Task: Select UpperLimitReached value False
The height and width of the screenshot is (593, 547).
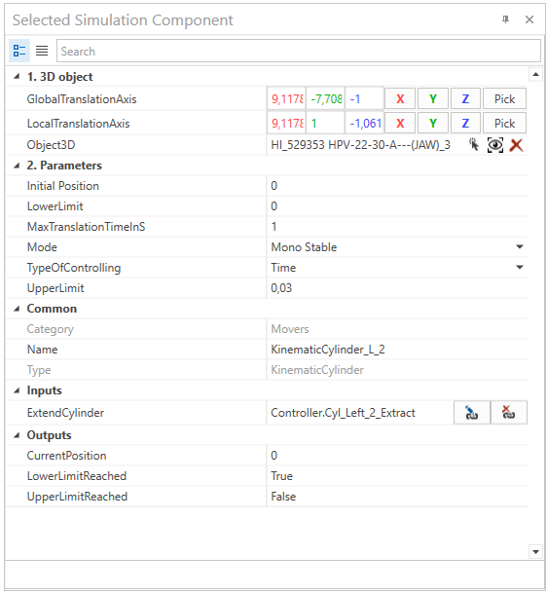Action: click(283, 497)
